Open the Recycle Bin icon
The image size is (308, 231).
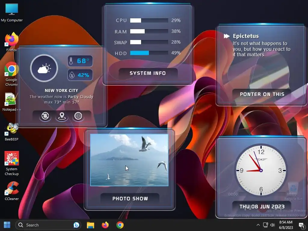click(x=293, y=191)
